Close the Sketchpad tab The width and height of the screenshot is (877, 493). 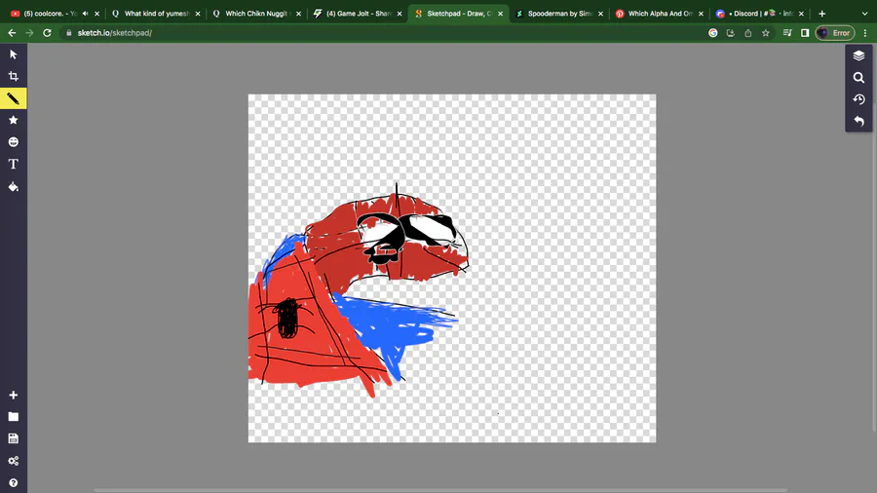click(500, 14)
